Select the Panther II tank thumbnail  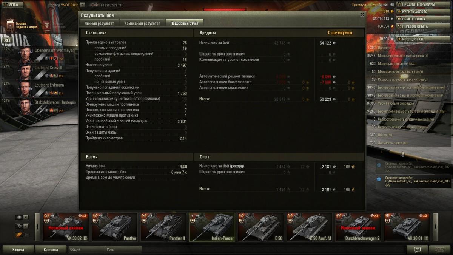click(163, 227)
